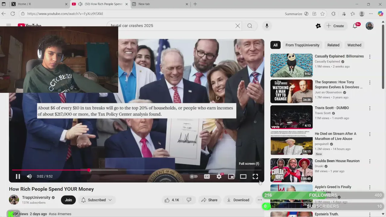Open options for Coulda Been House Reunion
The height and width of the screenshot is (217, 386).
click(x=370, y=161)
